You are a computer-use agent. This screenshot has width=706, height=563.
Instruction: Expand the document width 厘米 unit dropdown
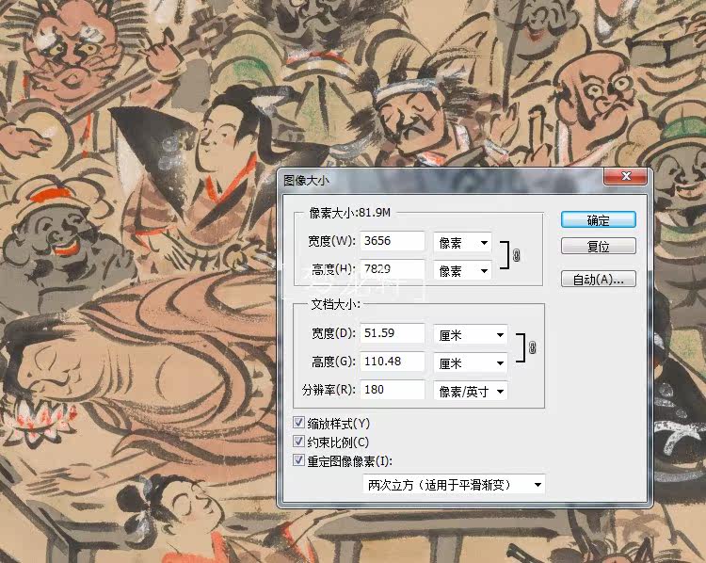click(471, 335)
